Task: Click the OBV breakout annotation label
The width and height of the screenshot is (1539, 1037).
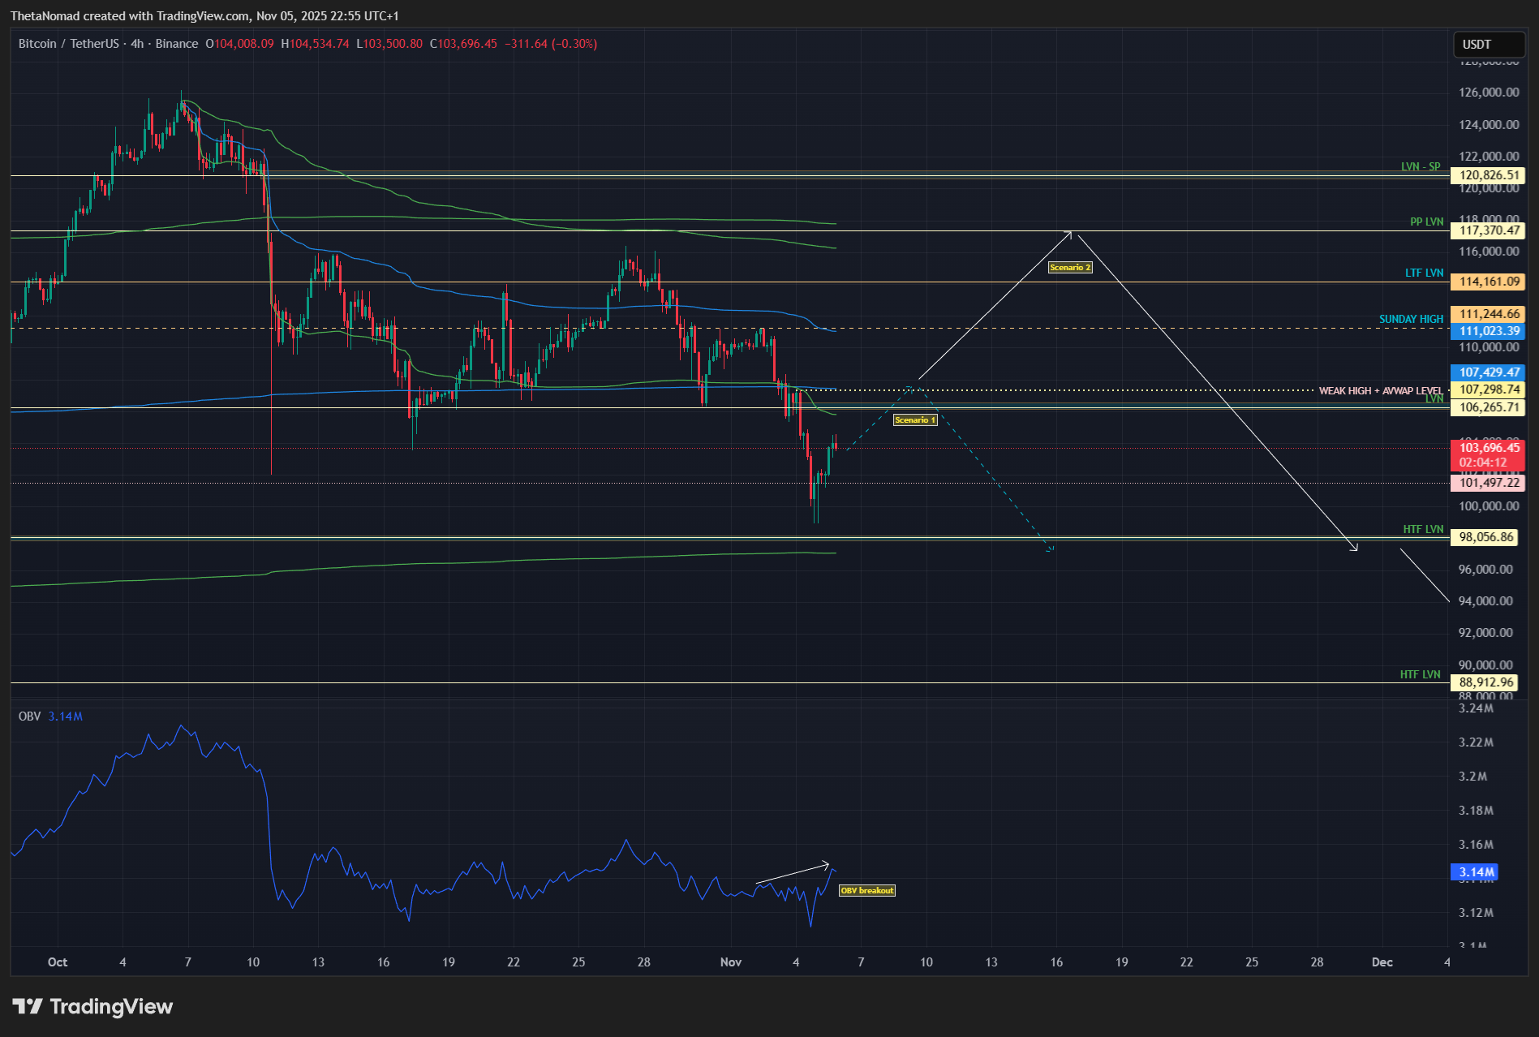Action: (866, 891)
